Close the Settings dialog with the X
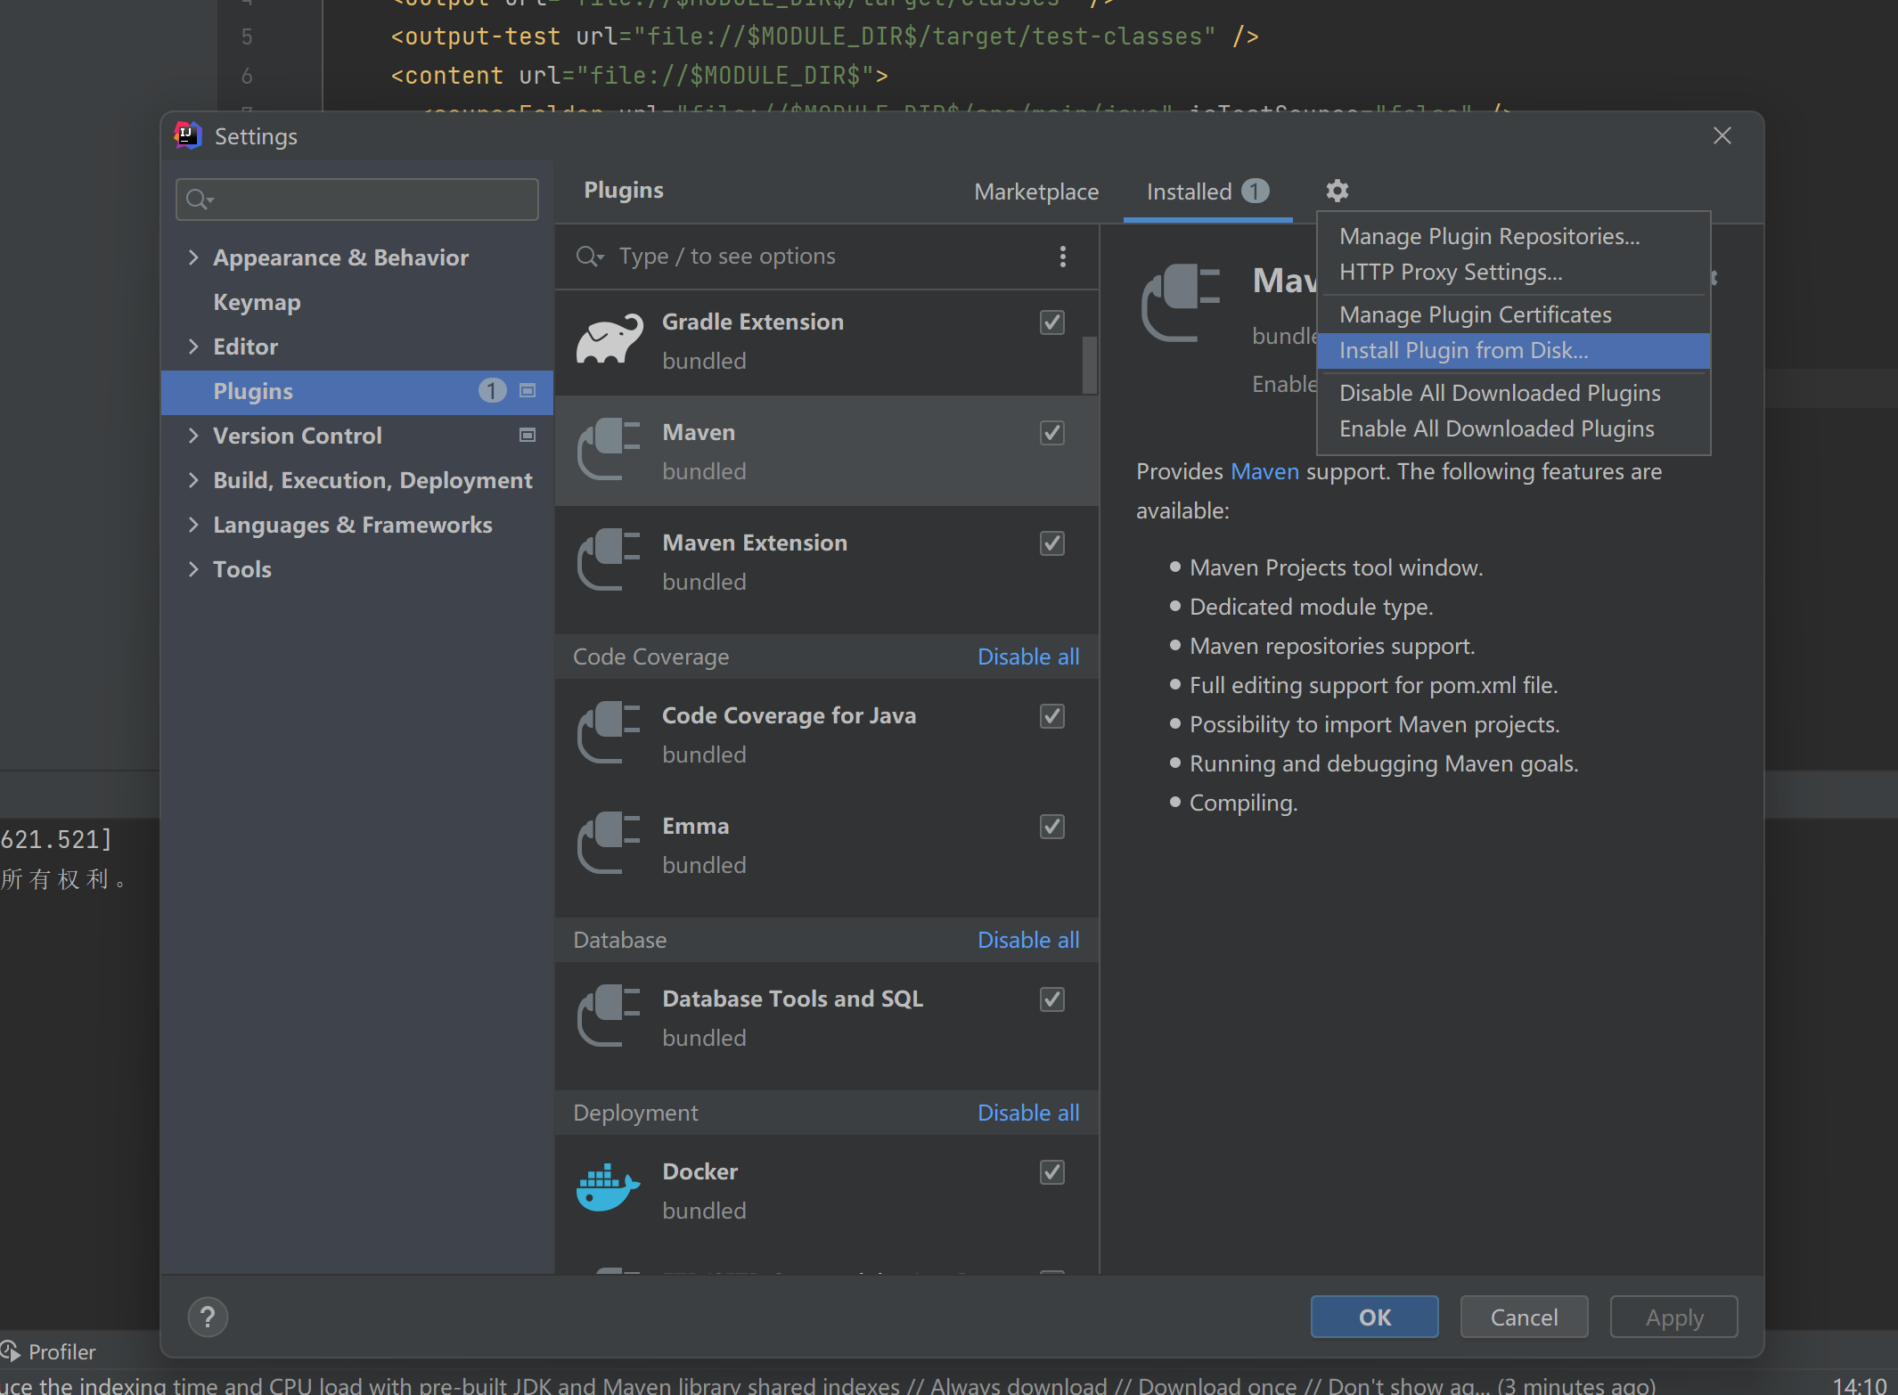 click(1722, 135)
